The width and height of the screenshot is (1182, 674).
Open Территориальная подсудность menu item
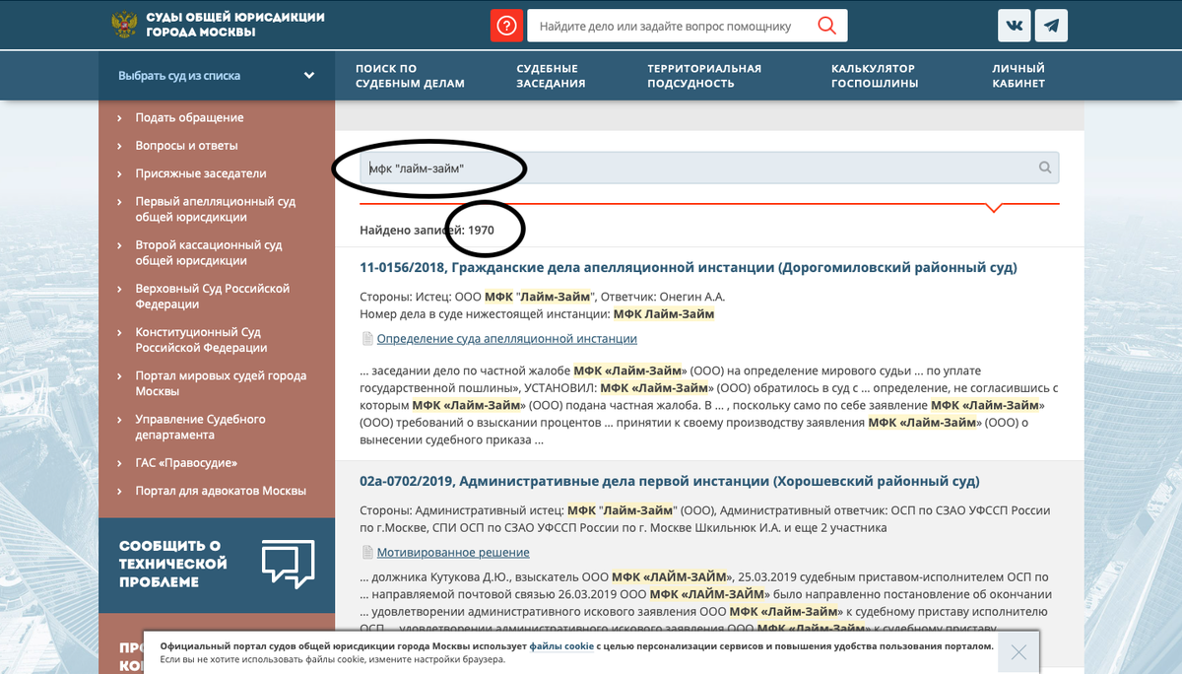[x=704, y=76]
